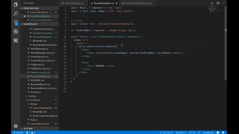
Task: Click the code minimap preview
Action: [x=215, y=9]
